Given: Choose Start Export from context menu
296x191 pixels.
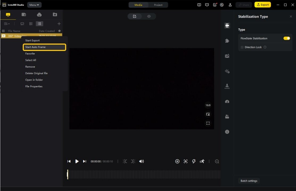Looking at the screenshot, I should [32, 41].
